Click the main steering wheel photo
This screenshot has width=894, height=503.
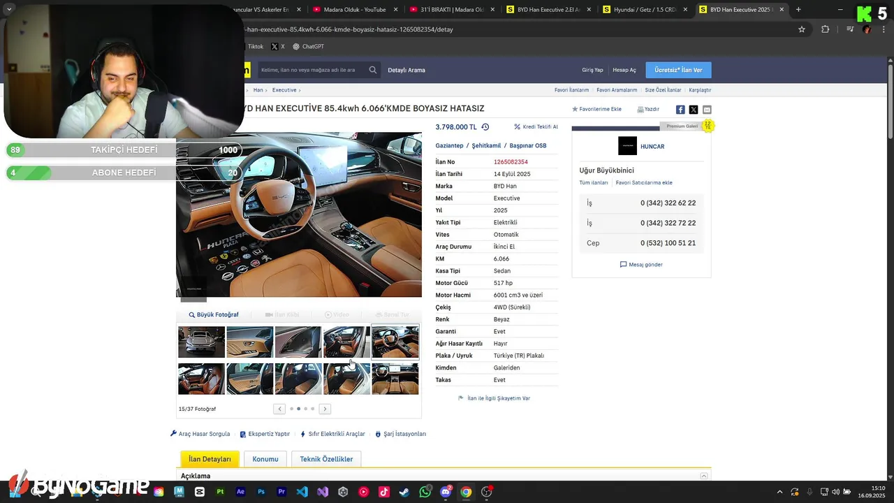point(299,214)
